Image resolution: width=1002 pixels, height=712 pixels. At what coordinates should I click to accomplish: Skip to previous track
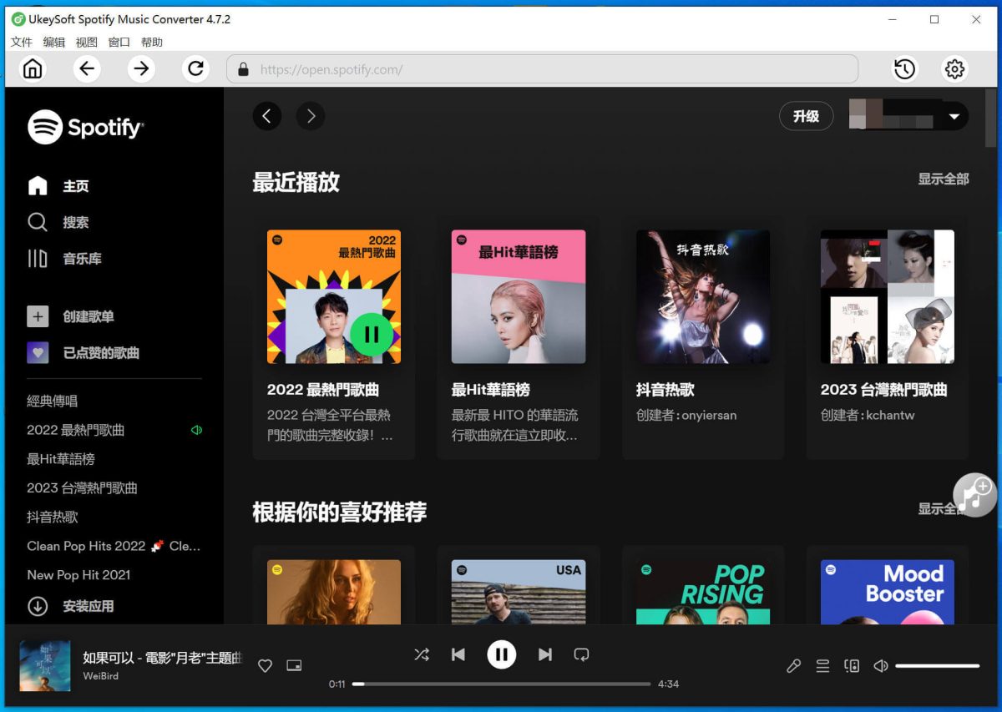pyautogui.click(x=458, y=654)
